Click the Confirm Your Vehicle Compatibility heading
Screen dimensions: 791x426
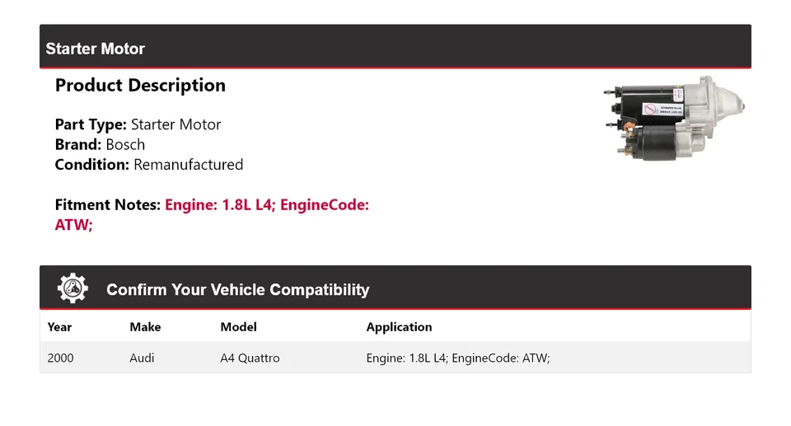click(237, 290)
